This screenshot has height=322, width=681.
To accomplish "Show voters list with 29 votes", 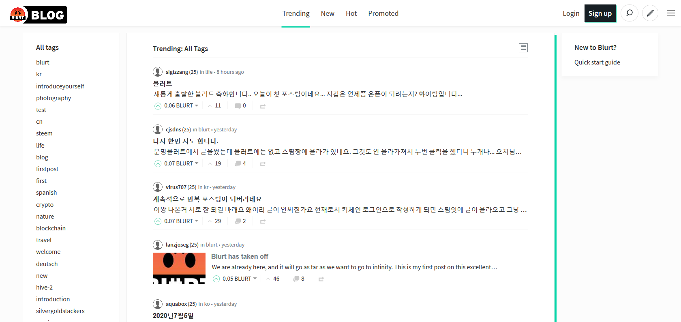I will tap(214, 221).
